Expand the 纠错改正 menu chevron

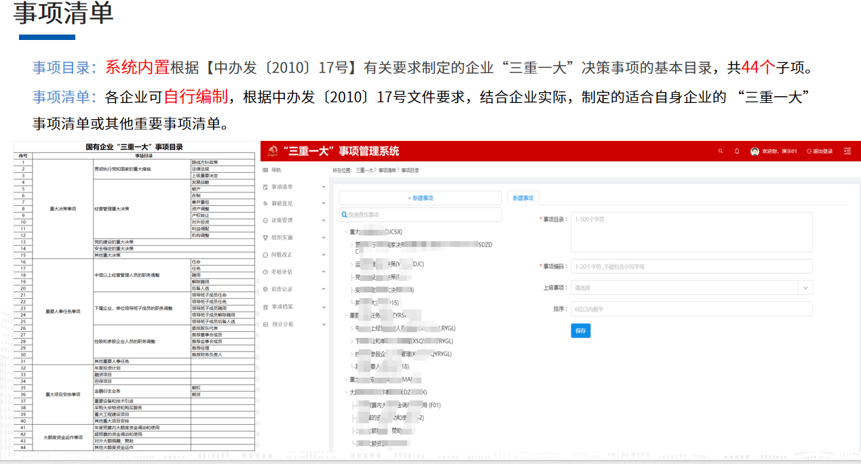pyautogui.click(x=323, y=255)
